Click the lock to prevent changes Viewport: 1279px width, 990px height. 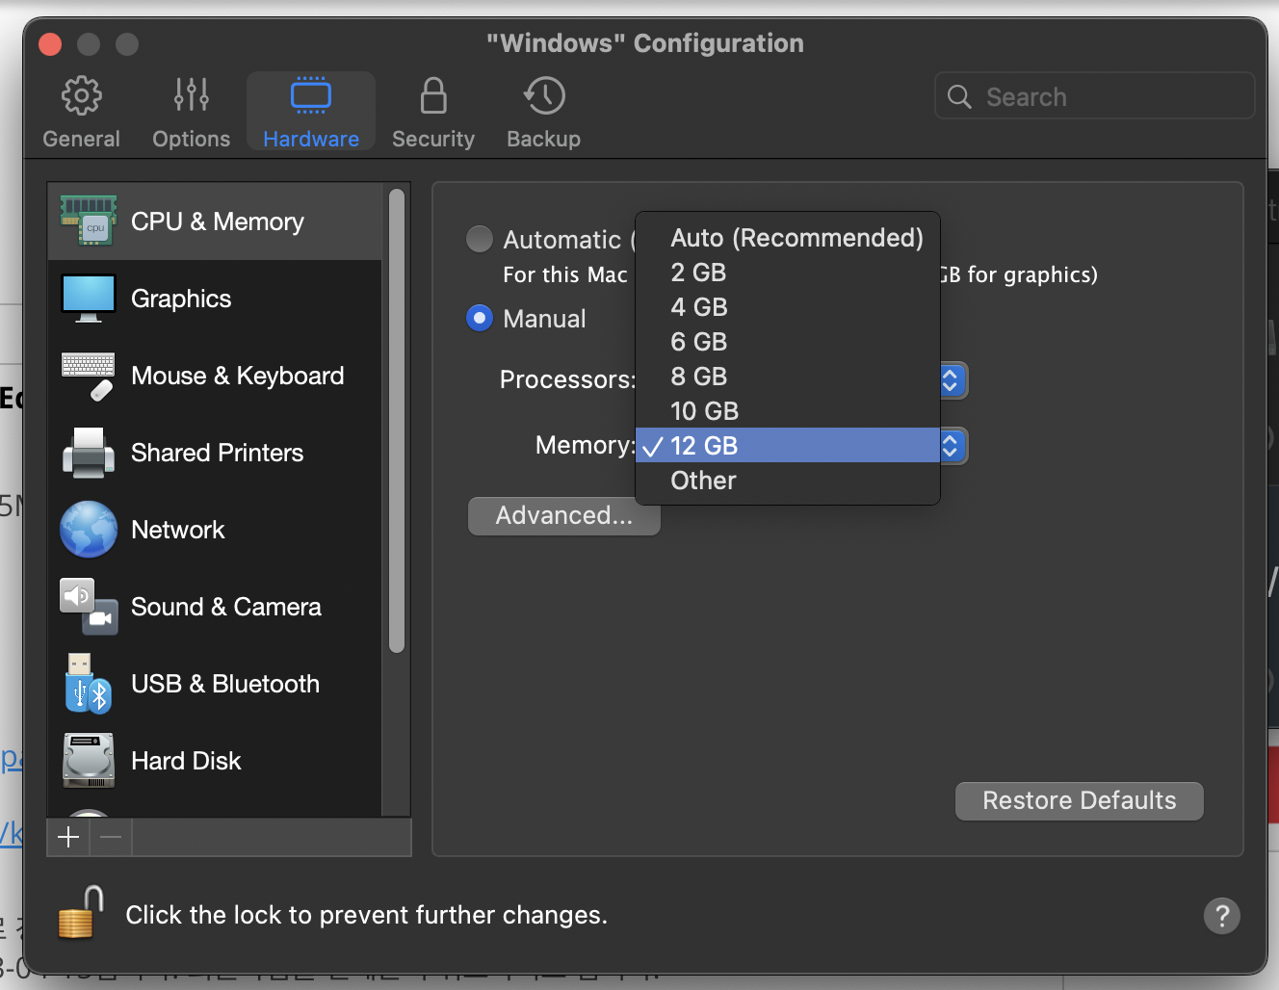81,912
